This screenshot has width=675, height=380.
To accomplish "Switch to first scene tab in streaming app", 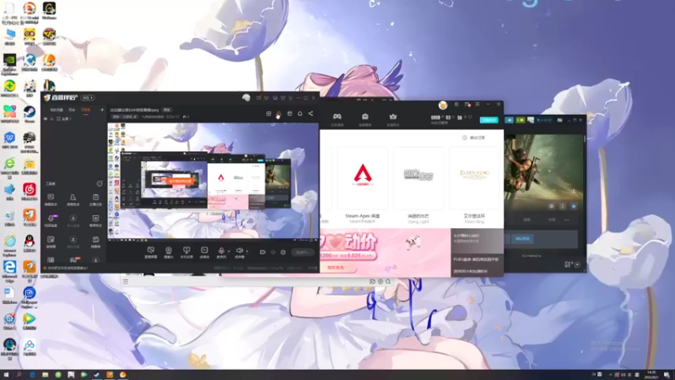I will [57, 110].
